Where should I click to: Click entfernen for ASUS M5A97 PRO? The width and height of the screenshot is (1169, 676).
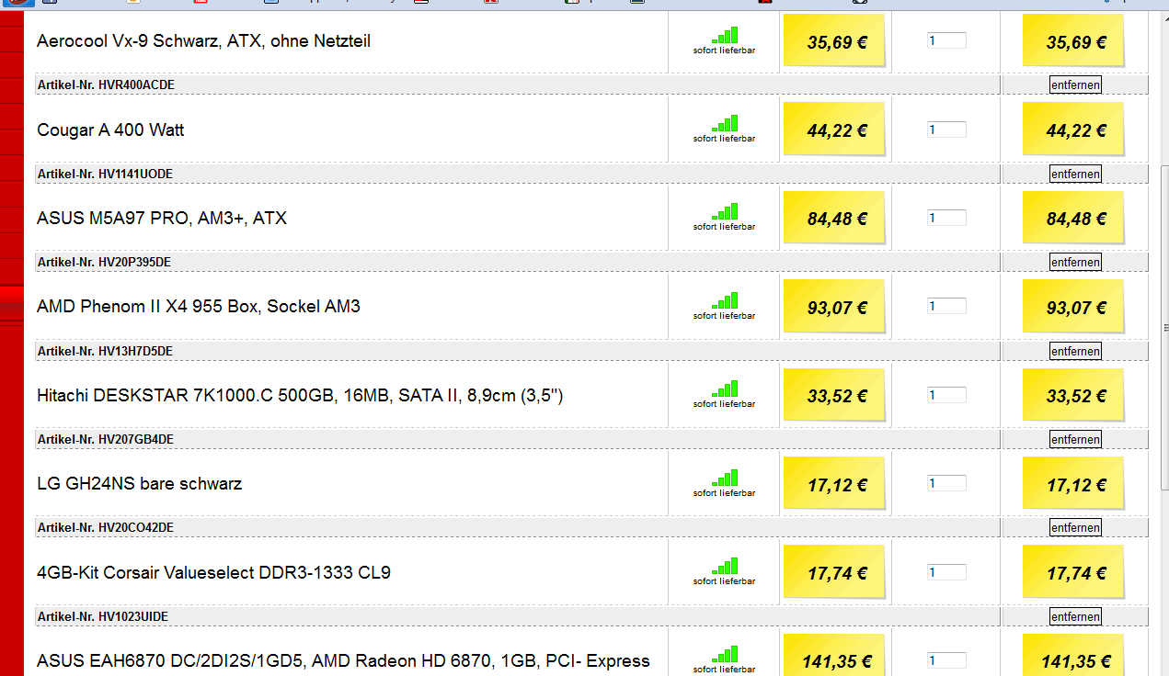coord(1075,262)
